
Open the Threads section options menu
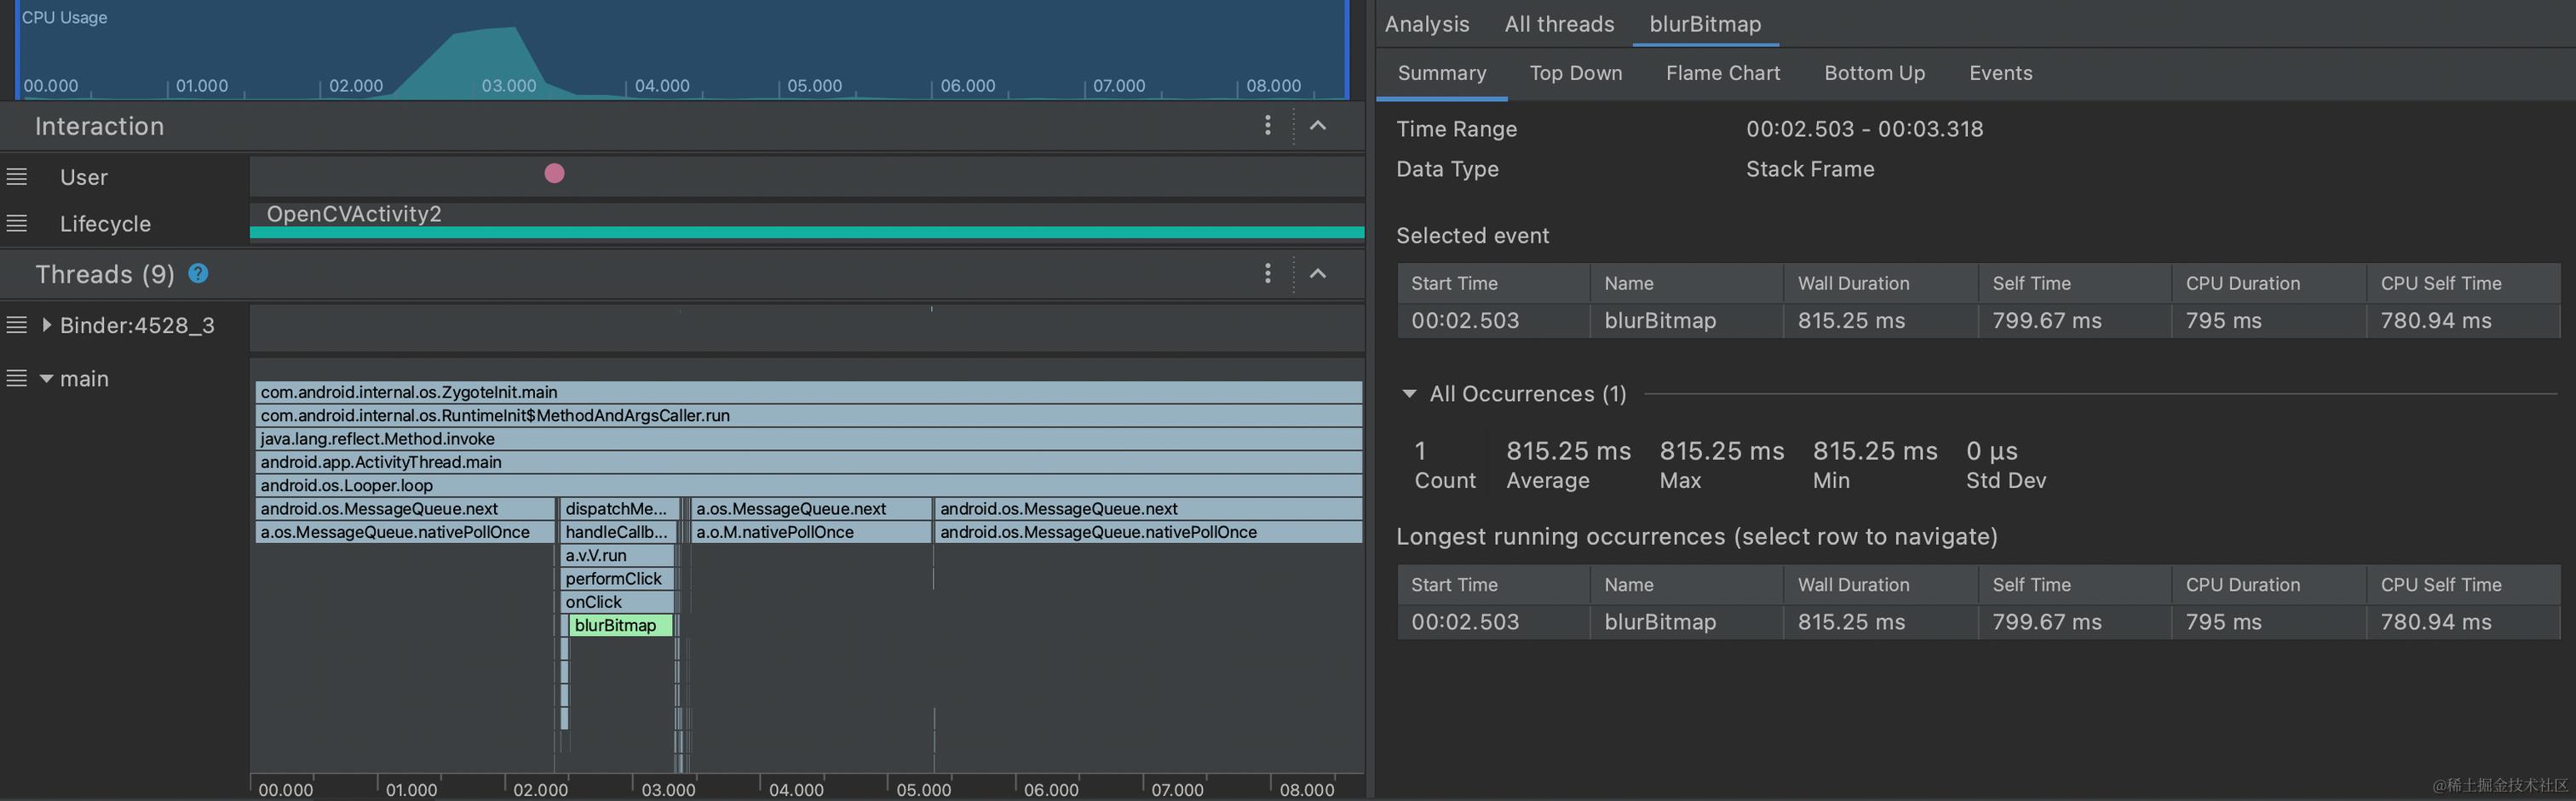pos(1267,273)
